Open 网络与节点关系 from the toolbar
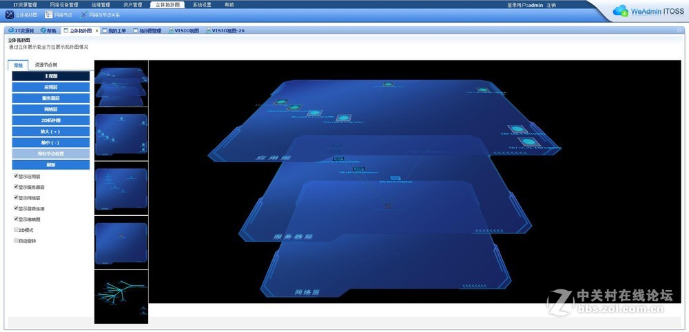The height and width of the screenshot is (332, 689). pos(84,14)
